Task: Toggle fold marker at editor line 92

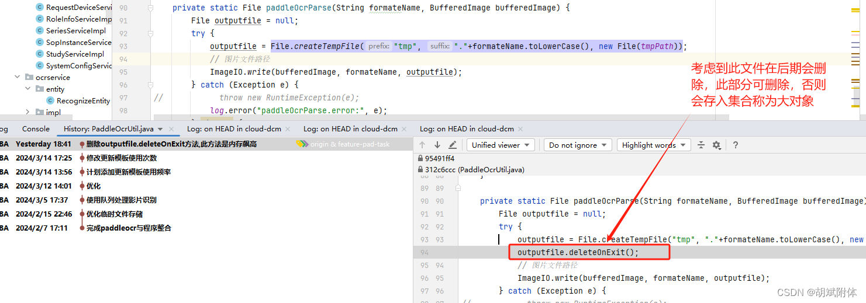Action: click(150, 34)
